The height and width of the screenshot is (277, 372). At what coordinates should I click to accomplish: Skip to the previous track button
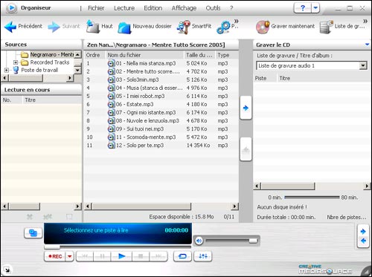(85, 256)
